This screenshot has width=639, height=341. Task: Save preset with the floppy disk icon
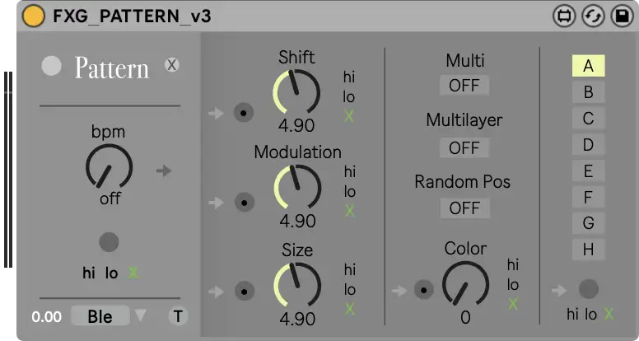point(623,16)
